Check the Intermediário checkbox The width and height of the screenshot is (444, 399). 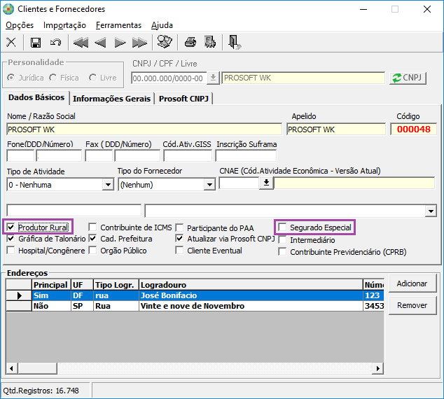click(282, 239)
